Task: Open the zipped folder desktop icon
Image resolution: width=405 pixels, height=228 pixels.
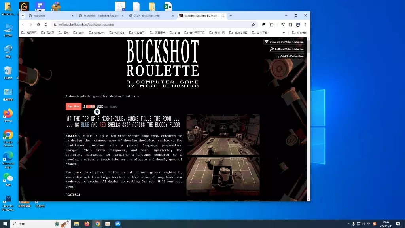Action: click(x=152, y=6)
